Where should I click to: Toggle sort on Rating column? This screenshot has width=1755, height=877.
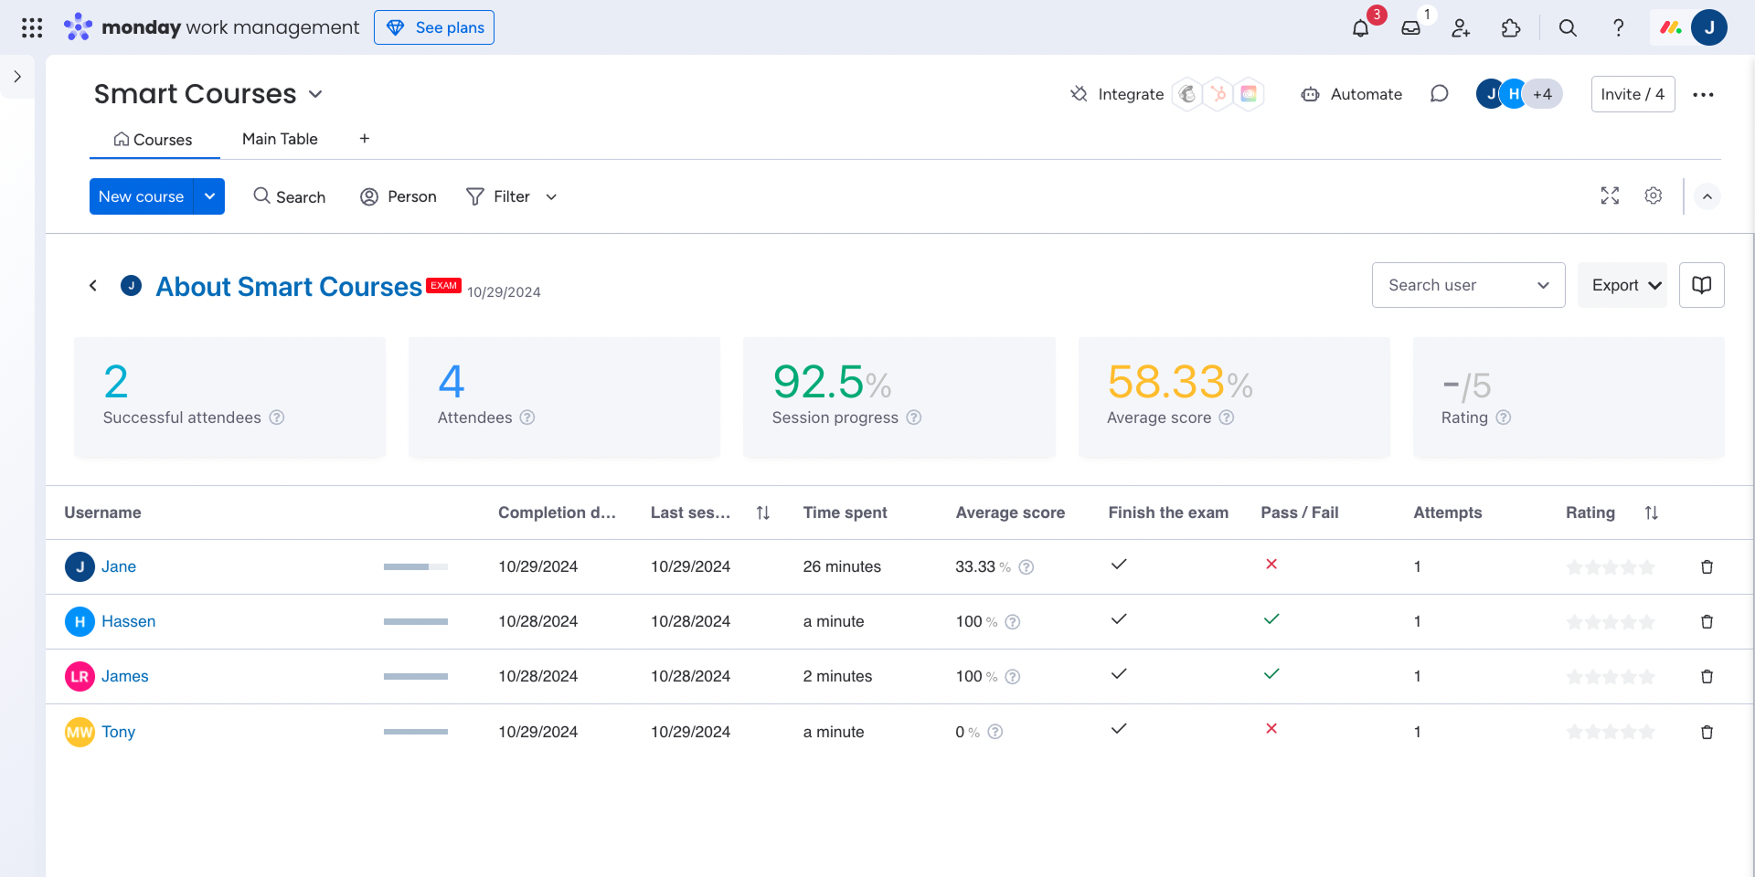pos(1651,513)
